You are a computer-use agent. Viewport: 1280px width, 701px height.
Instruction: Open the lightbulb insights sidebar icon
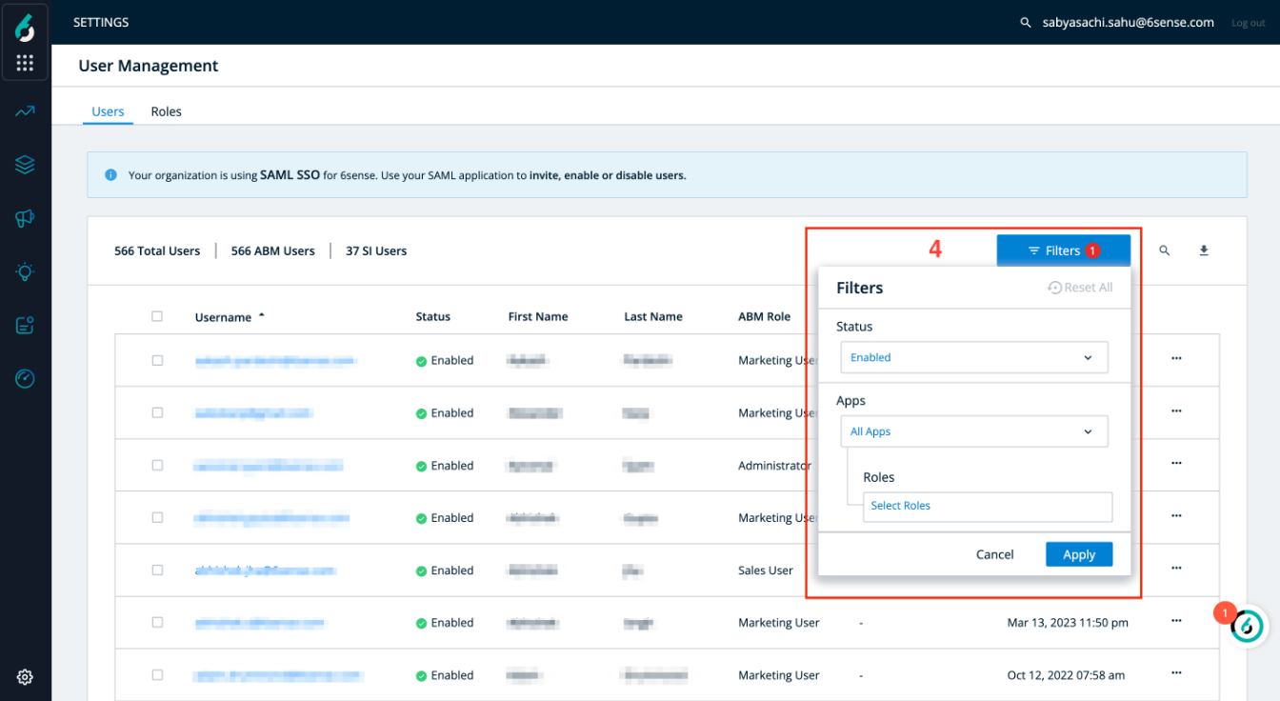click(x=25, y=272)
